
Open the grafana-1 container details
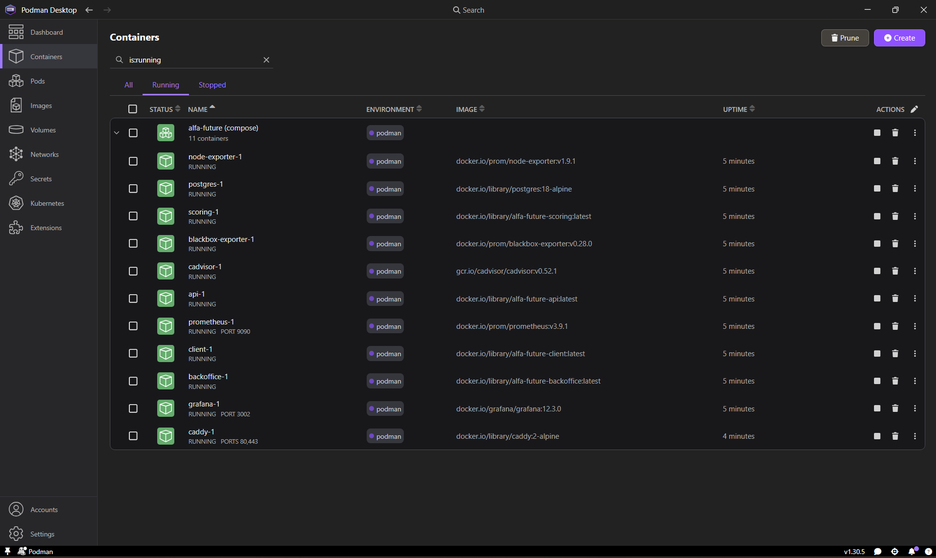click(204, 404)
